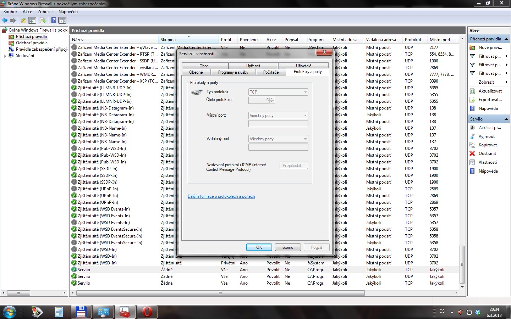Disable the rule via 'Zakázat pr...'

click(x=490, y=128)
